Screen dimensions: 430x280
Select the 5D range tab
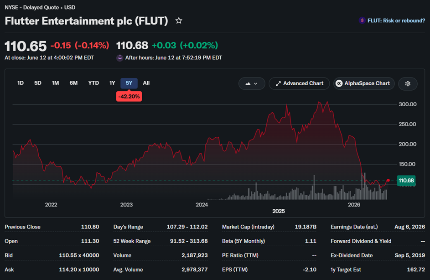(37, 83)
